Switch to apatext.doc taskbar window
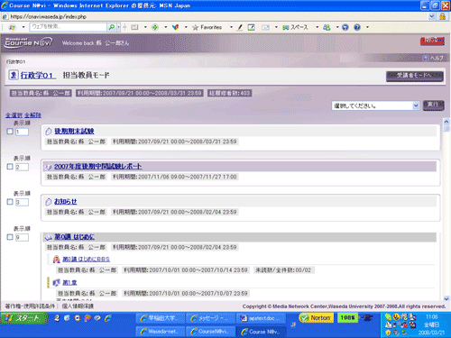451x338 pixels. point(261,318)
